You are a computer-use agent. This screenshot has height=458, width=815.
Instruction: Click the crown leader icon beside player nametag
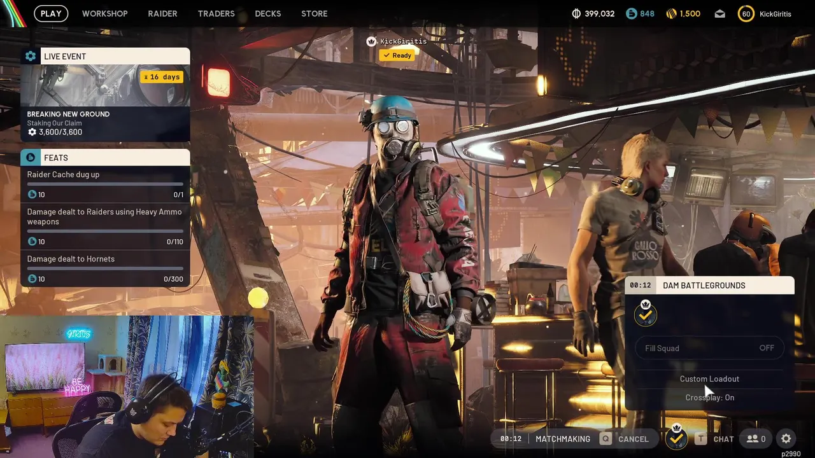coord(371,41)
